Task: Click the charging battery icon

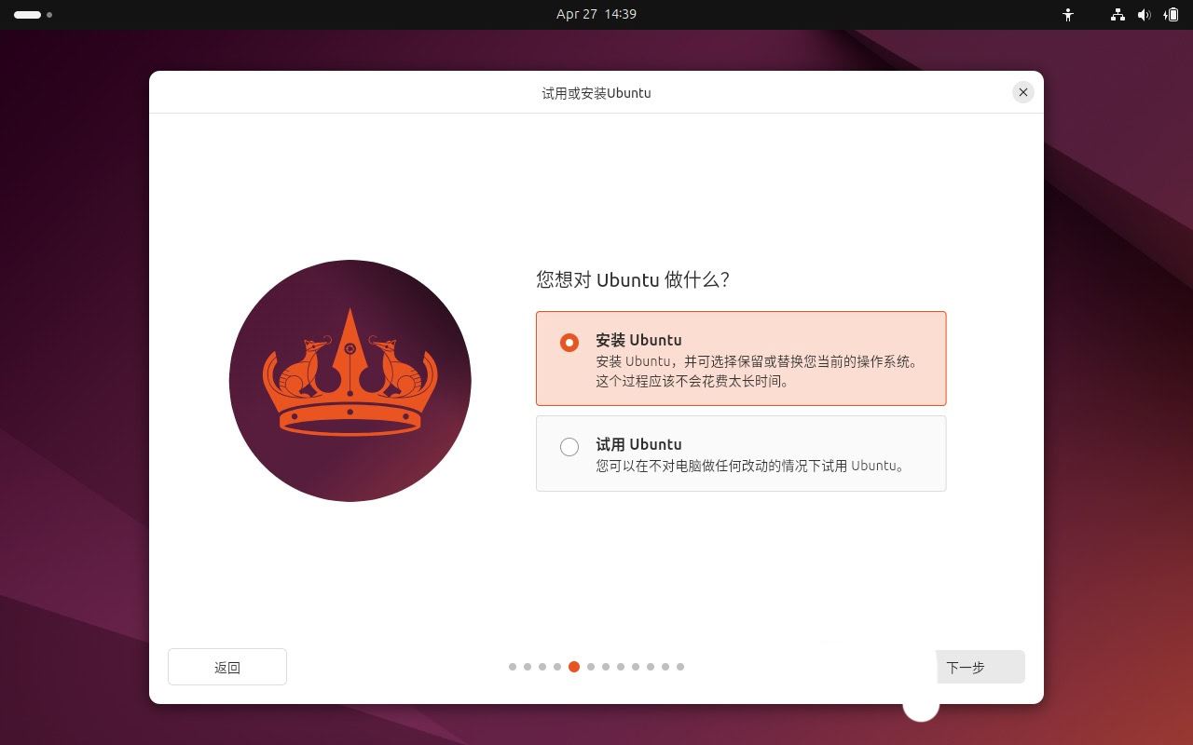Action: point(1172,14)
